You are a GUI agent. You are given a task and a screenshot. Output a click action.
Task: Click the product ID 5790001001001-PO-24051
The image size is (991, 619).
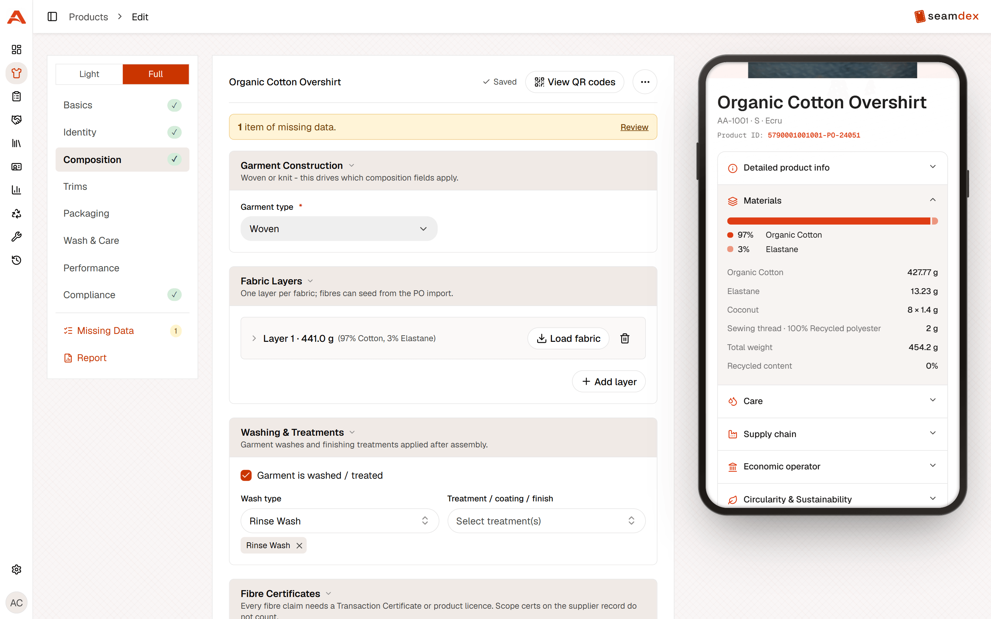click(x=814, y=135)
